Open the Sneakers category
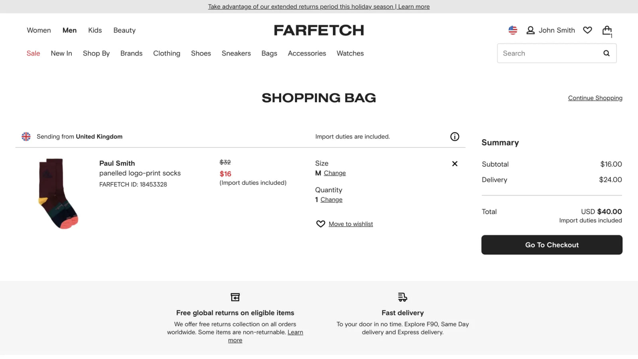638x359 pixels. (236, 53)
